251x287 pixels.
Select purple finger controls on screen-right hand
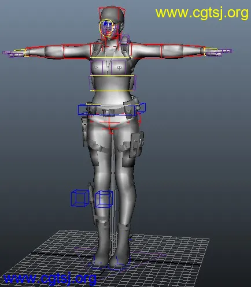pyautogui.click(x=219, y=53)
